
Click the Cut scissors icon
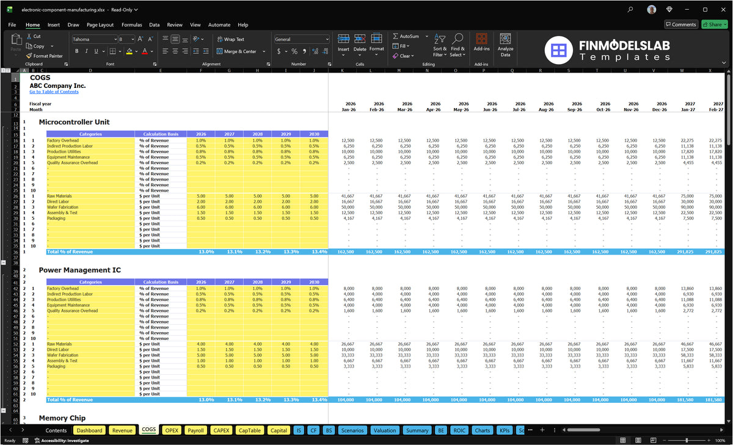coord(29,37)
